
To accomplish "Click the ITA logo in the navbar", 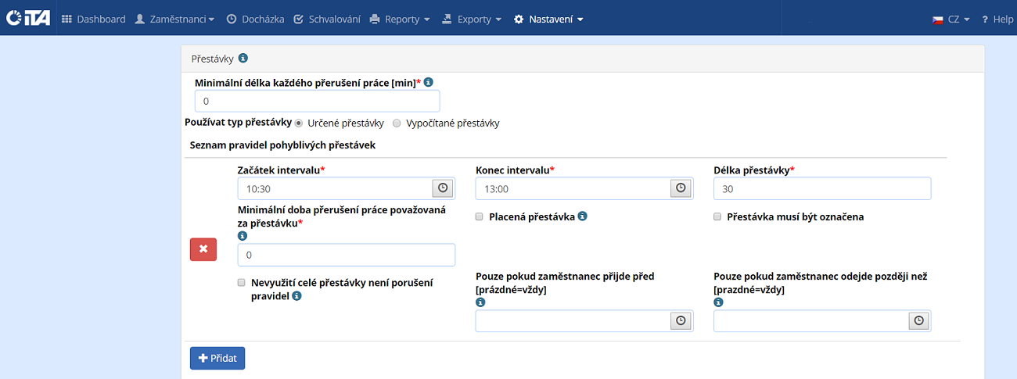I will pos(27,19).
